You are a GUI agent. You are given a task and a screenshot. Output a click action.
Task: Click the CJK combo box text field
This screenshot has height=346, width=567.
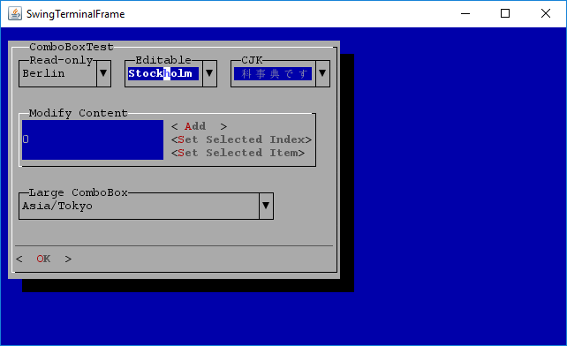273,73
